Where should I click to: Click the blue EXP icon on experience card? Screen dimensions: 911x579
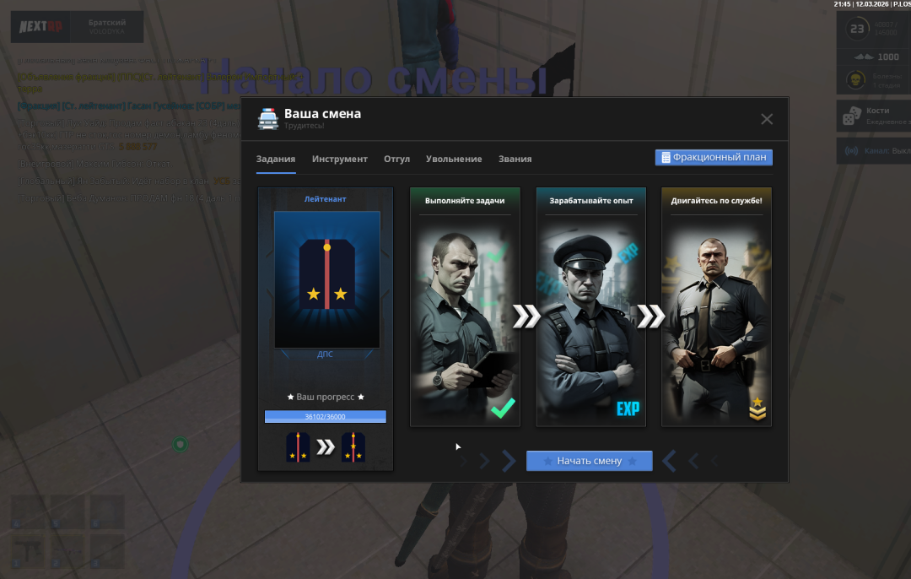point(628,409)
